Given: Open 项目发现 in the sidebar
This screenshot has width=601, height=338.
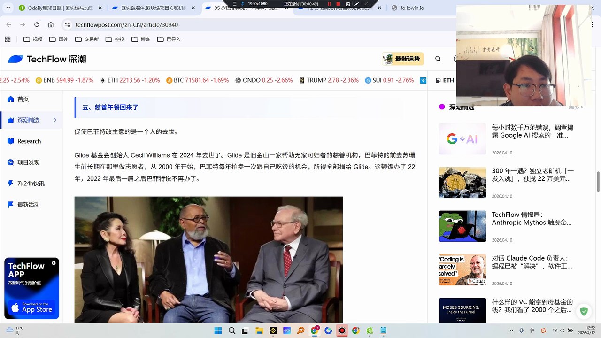Looking at the screenshot, I should (31, 162).
